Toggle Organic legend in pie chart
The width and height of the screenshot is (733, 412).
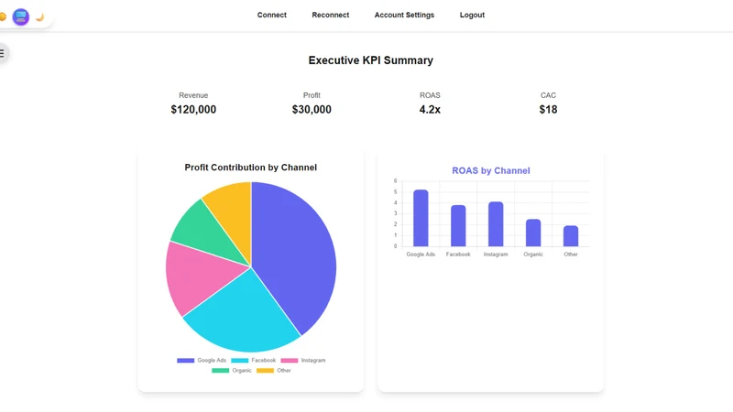(232, 371)
